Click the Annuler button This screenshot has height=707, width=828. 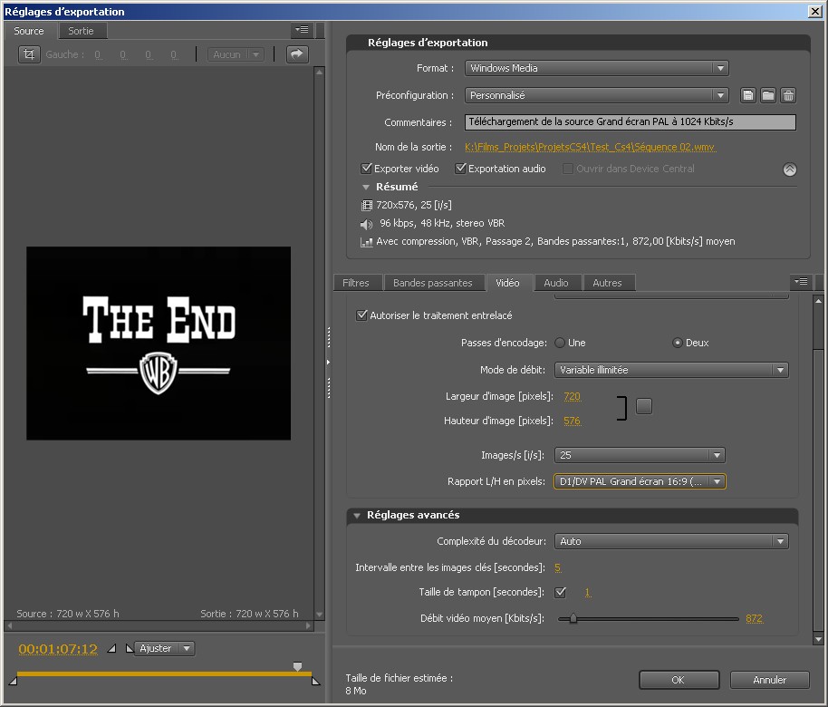(769, 680)
